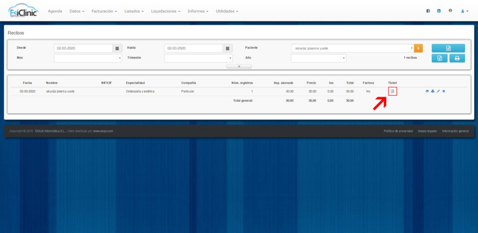Click the Factura value No

coord(368,91)
